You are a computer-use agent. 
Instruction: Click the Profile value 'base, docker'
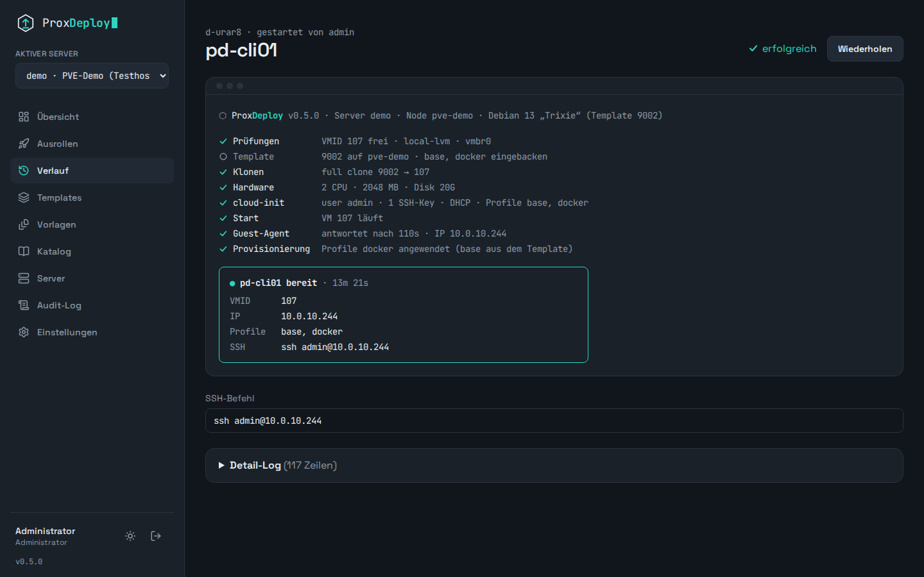pyautogui.click(x=312, y=331)
